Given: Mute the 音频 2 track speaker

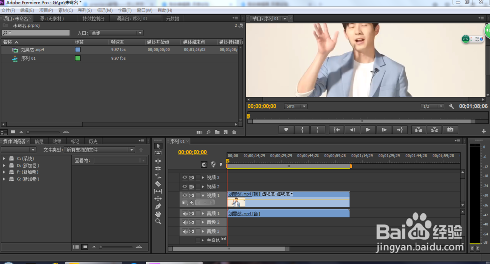Looking at the screenshot, I should click(185, 222).
